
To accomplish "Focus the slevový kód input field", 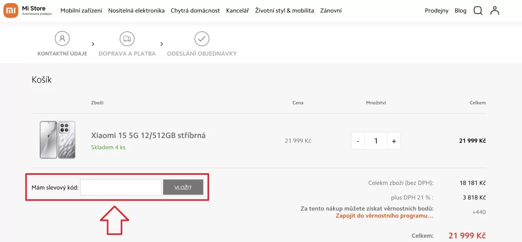I will pyautogui.click(x=121, y=187).
